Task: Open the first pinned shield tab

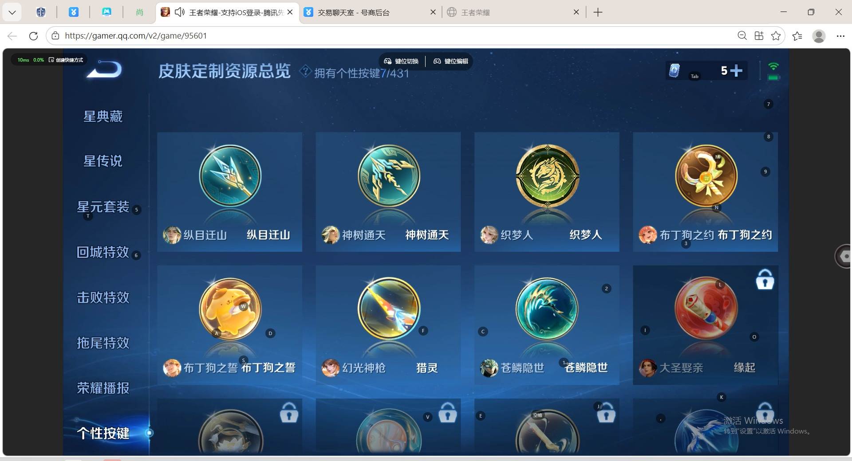Action: click(41, 12)
